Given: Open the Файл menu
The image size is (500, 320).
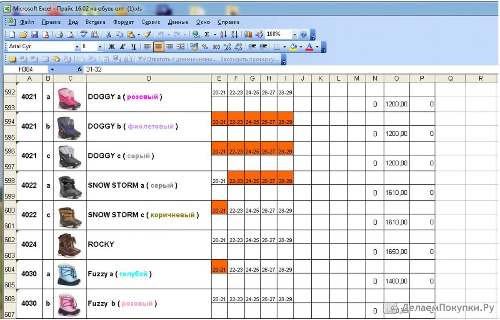Looking at the screenshot, I should tap(27, 22).
